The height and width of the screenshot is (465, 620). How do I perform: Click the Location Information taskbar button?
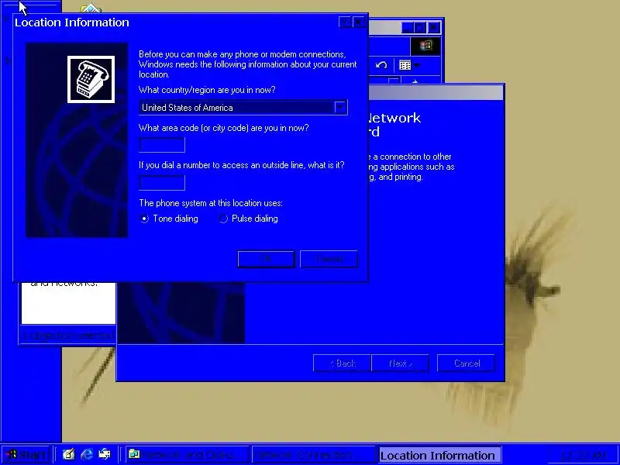coord(439,455)
